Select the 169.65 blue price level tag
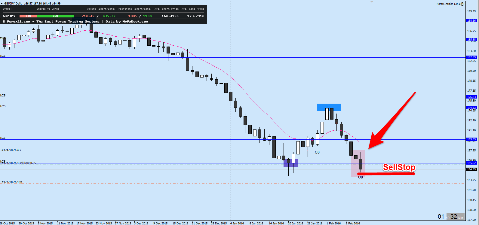The height and width of the screenshot is (225, 479). [471, 139]
